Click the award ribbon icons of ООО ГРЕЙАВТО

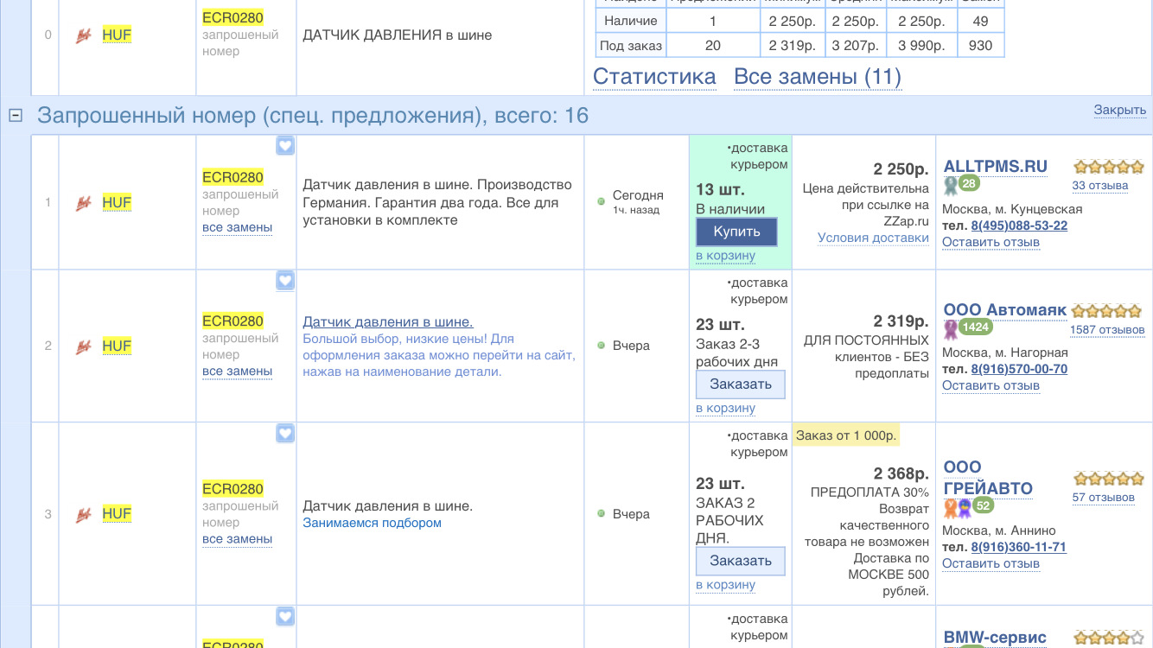click(958, 507)
